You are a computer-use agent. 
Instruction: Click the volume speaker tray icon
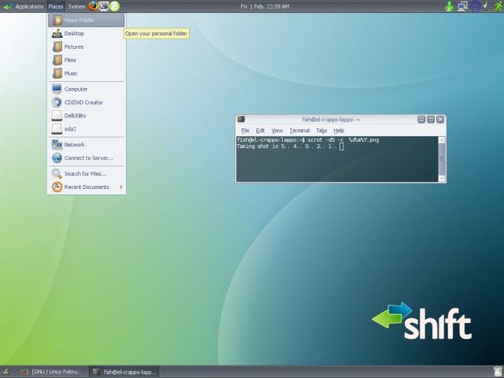pyautogui.click(x=486, y=6)
